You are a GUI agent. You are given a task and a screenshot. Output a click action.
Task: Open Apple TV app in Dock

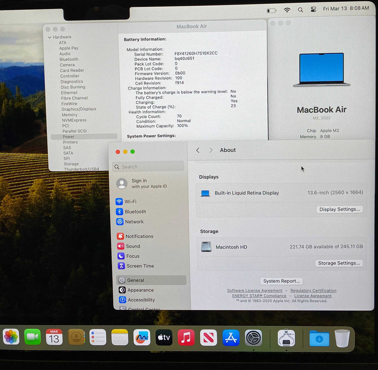pos(164,337)
